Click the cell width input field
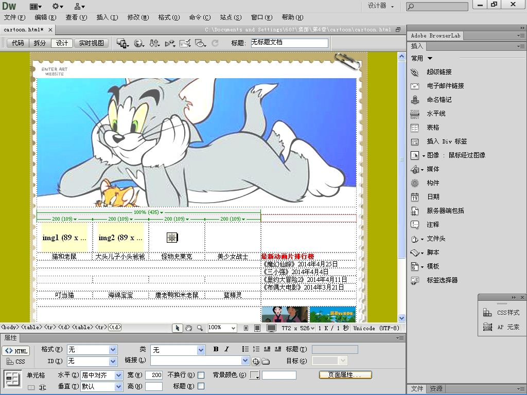This screenshot has height=395, width=527. tap(154, 375)
